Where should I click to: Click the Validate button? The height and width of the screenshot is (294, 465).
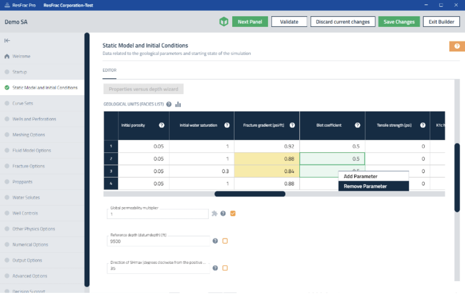289,22
